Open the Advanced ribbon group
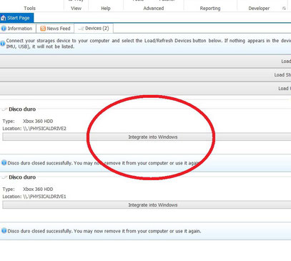291x261 pixels. click(x=154, y=8)
